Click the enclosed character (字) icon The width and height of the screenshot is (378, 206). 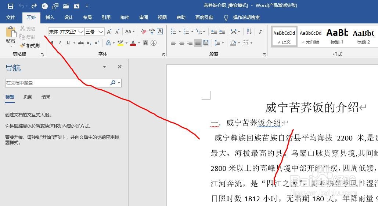(154, 43)
